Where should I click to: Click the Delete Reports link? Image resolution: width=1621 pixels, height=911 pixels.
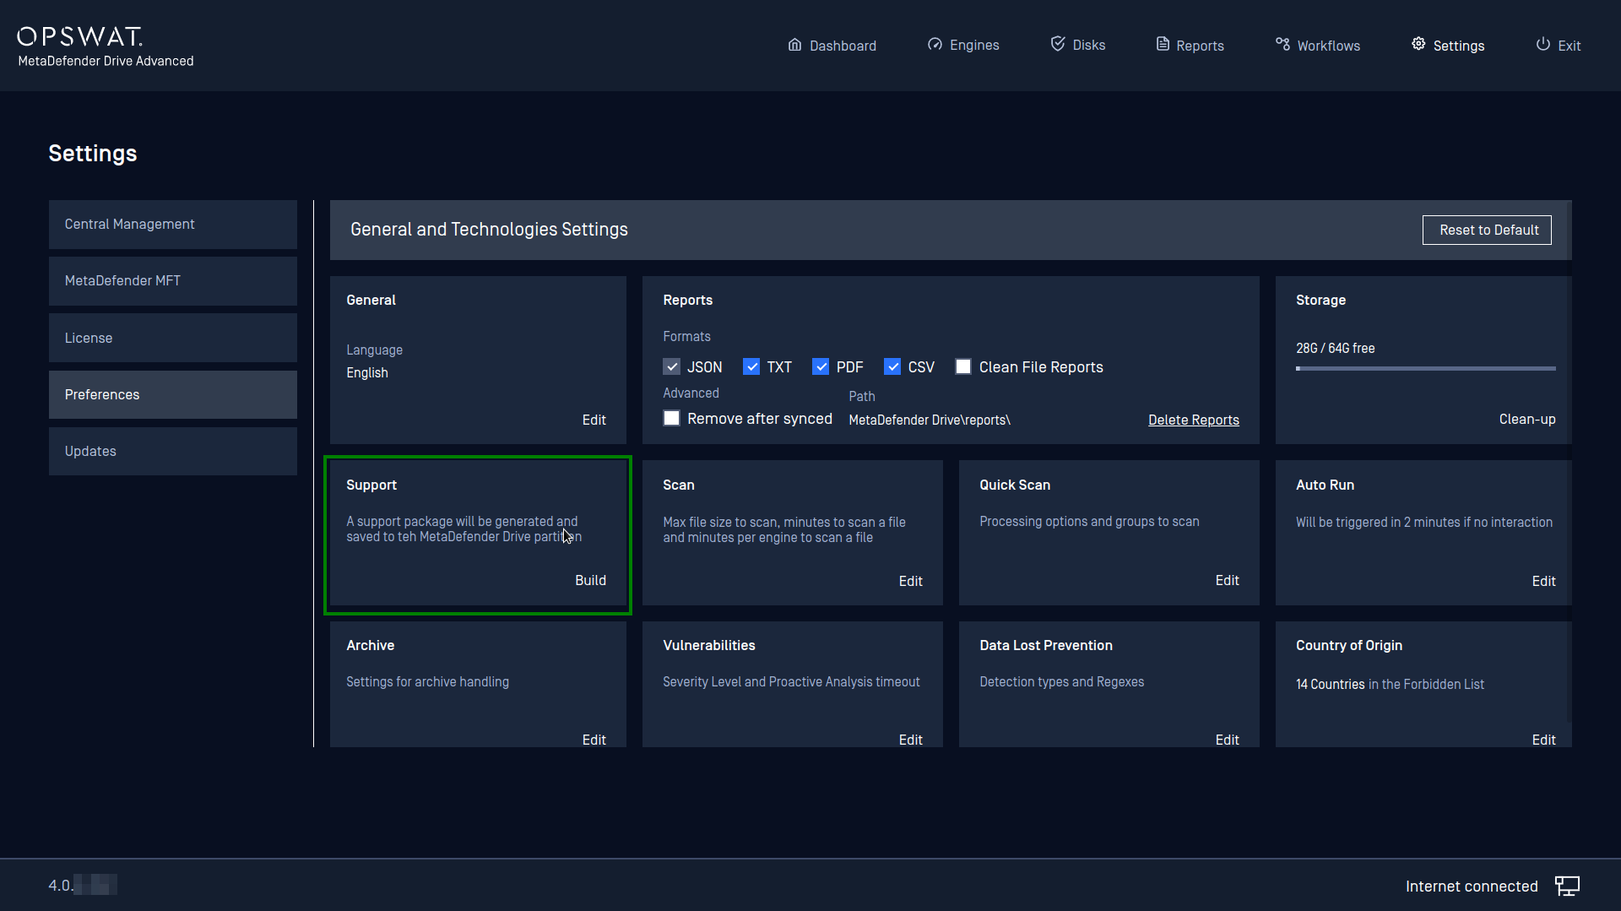[x=1193, y=420]
